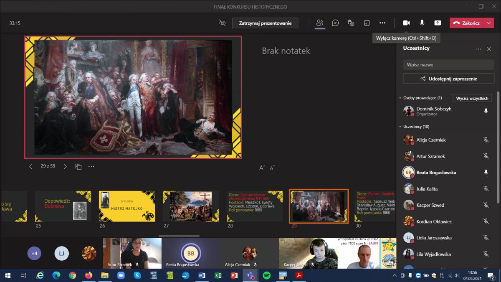Toggle Lidia Jaroszewska's muted microphone icon
501x282 pixels.
[x=486, y=238]
